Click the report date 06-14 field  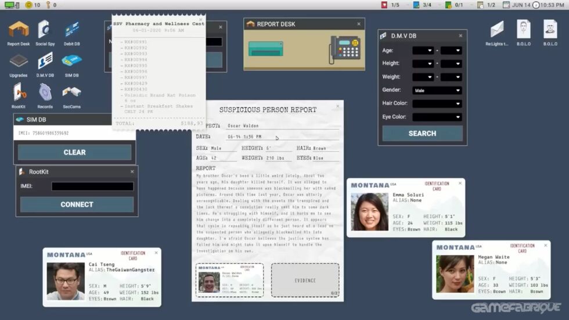[x=282, y=136]
